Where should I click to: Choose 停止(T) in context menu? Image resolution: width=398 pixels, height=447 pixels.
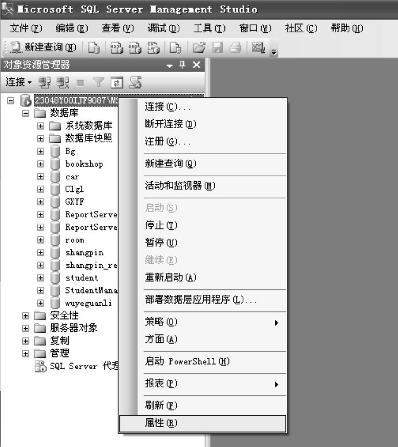(203, 225)
